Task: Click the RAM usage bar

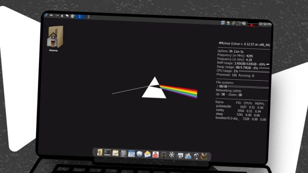Action: pos(268,64)
